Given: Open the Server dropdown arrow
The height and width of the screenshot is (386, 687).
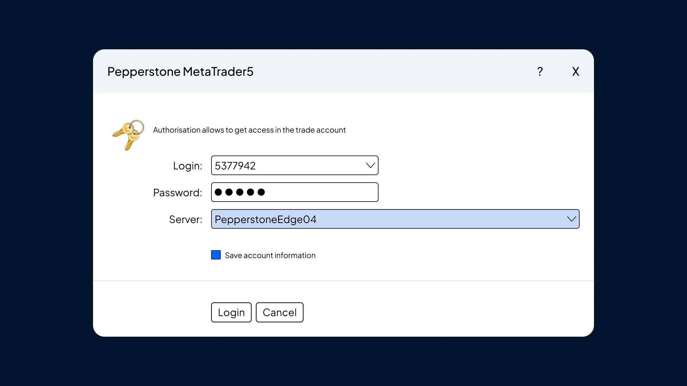Looking at the screenshot, I should click(571, 219).
